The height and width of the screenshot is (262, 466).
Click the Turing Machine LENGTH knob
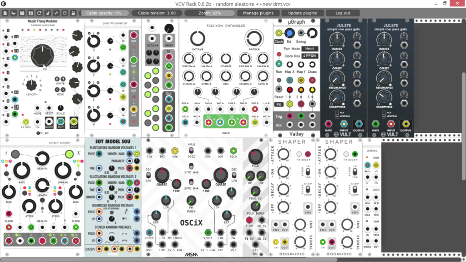(31, 85)
